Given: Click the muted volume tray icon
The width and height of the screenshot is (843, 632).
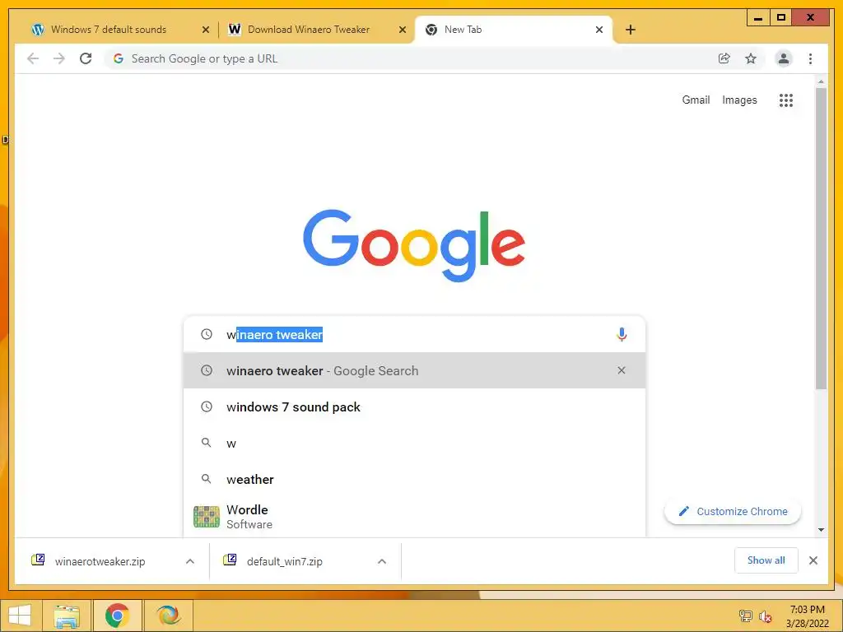Looking at the screenshot, I should [x=765, y=617].
